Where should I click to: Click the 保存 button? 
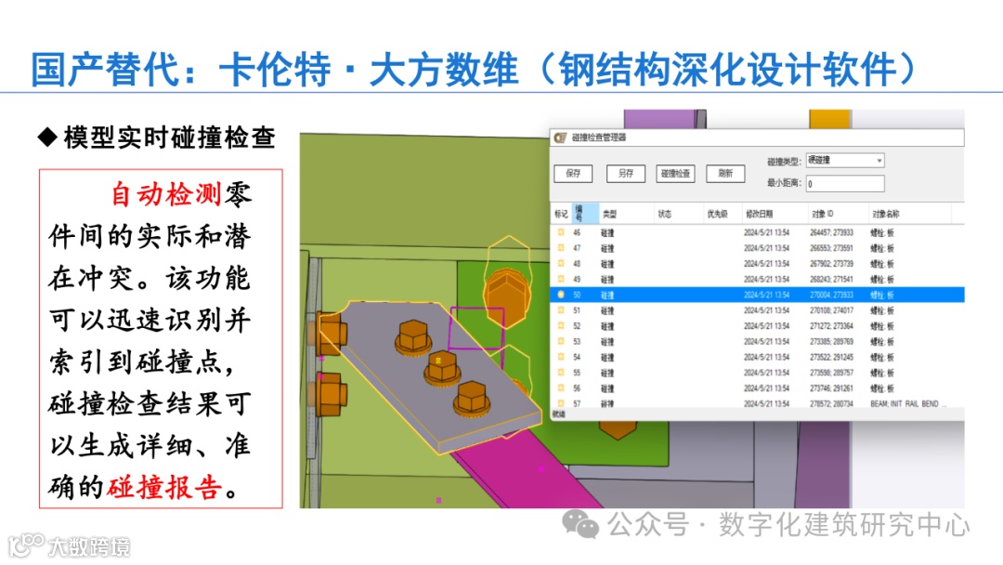(573, 174)
